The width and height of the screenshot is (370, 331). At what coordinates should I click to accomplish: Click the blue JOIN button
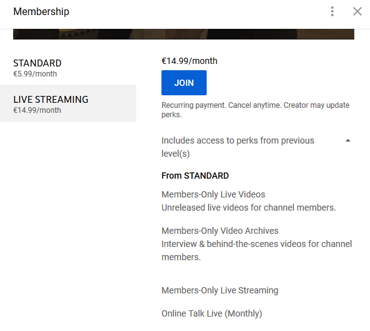tap(184, 83)
